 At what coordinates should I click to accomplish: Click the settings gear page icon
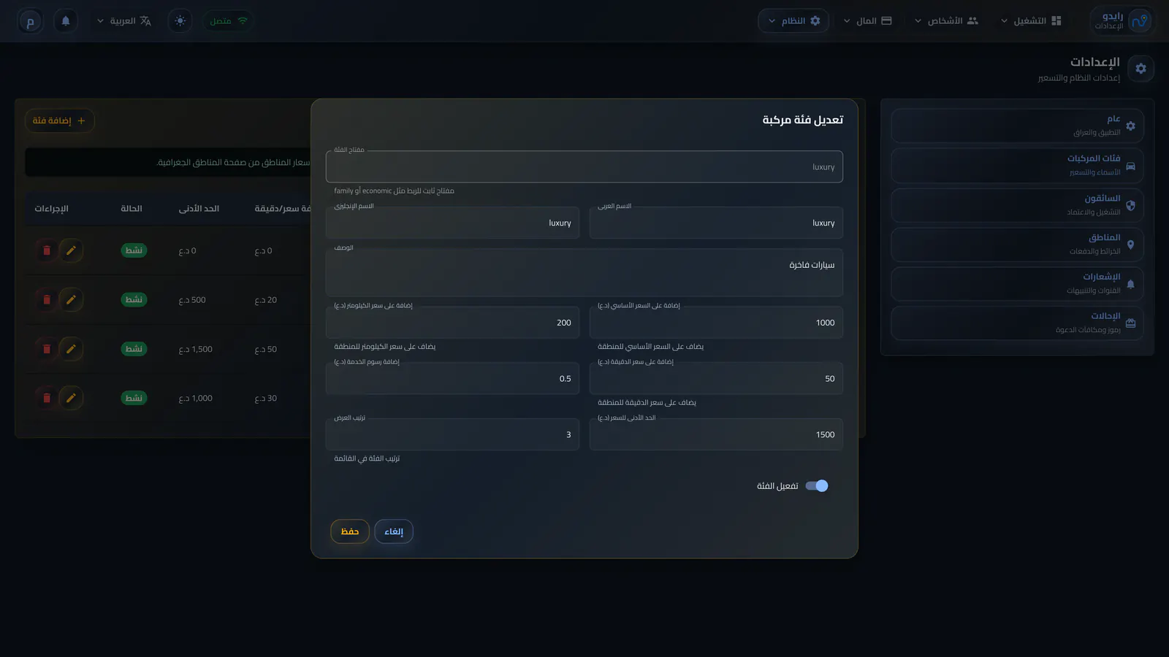[x=1141, y=69]
